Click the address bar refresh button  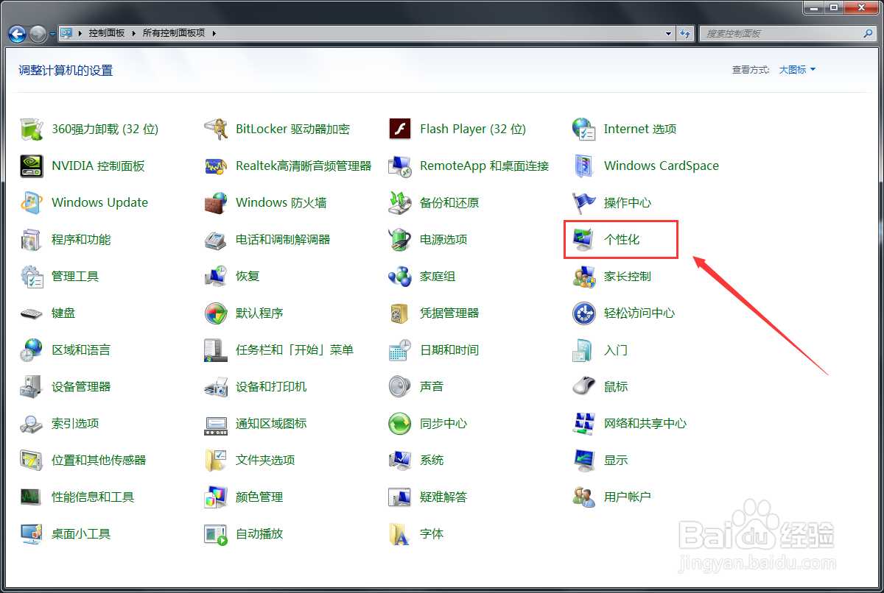686,33
